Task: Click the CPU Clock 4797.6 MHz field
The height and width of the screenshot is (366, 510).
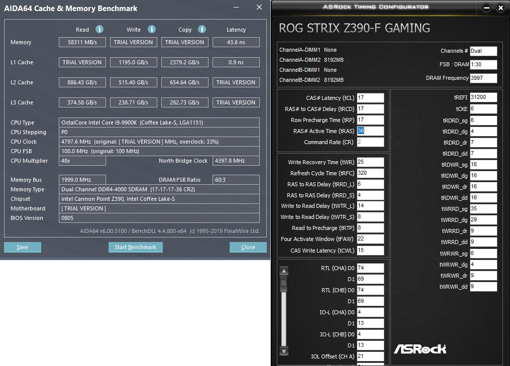Action: pos(159,142)
